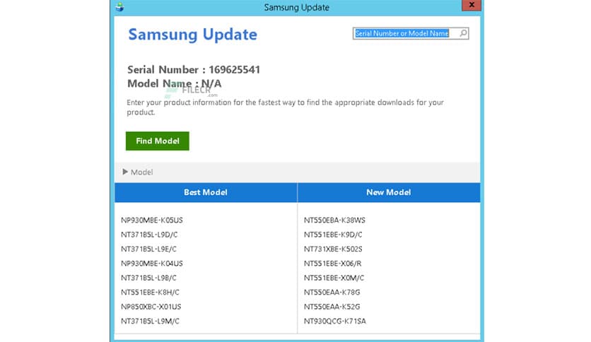Click the Model Name : N/A text
The height and width of the screenshot is (342, 591).
pos(174,83)
